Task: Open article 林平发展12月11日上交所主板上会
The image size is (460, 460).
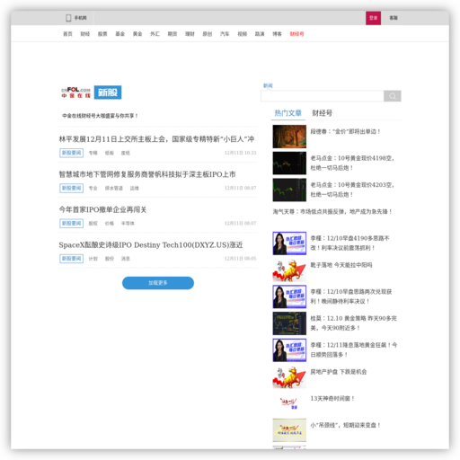Action: (x=156, y=139)
